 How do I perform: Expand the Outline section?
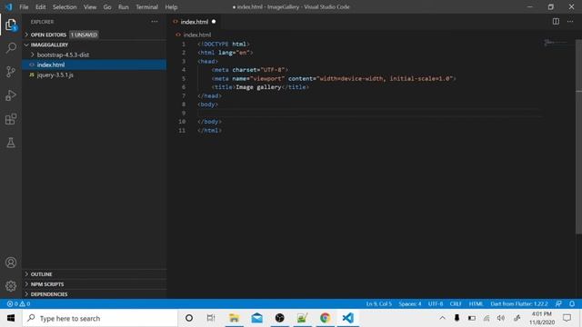pos(95,274)
